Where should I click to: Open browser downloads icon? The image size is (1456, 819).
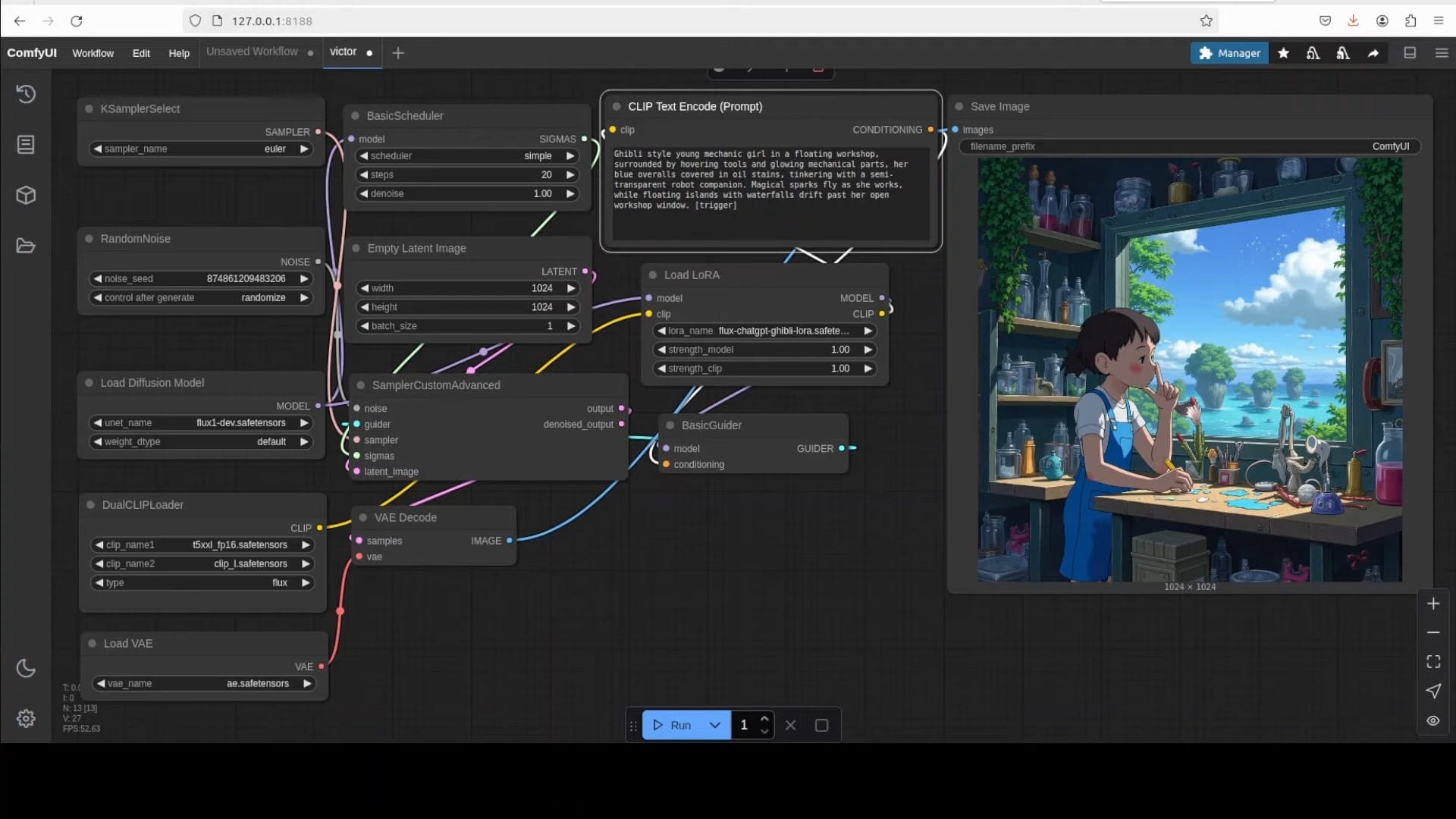click(x=1353, y=20)
